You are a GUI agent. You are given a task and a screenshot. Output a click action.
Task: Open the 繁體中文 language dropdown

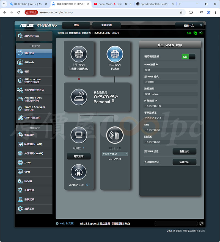pyautogui.click(x=189, y=26)
